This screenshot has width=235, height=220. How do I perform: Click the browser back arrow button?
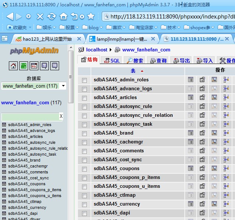coord(10,16)
